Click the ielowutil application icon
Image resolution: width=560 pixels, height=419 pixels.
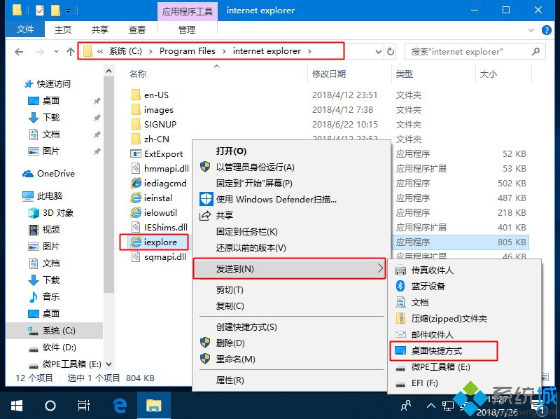coord(136,212)
